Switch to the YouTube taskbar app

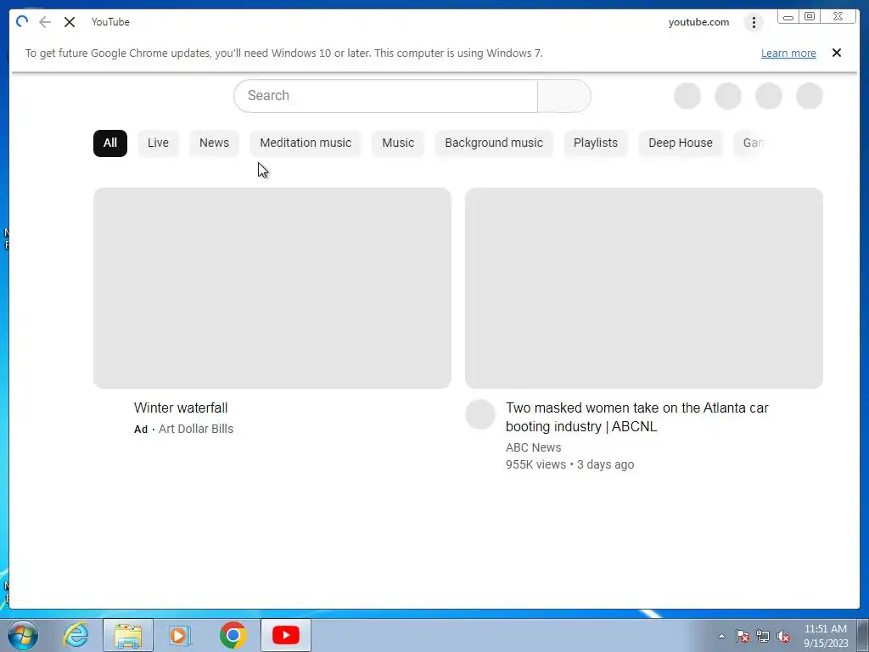[x=286, y=635]
